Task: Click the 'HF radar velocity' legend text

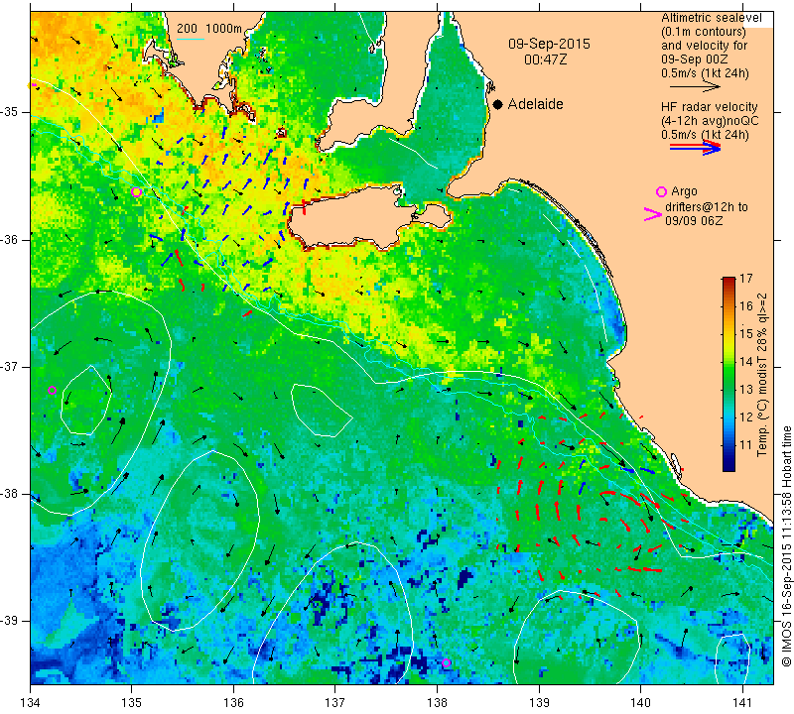Action: point(710,107)
